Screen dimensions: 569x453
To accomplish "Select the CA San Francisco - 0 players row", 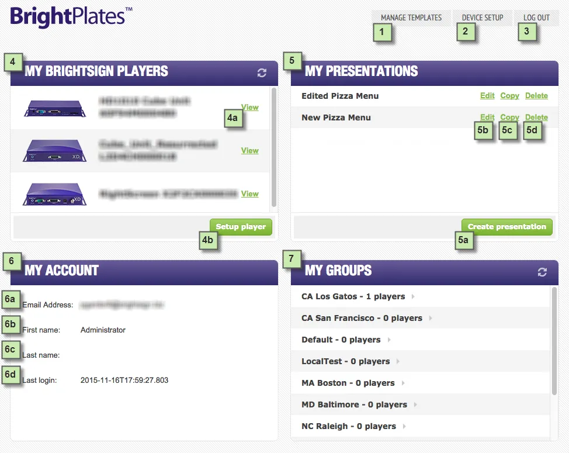I will tap(421, 318).
